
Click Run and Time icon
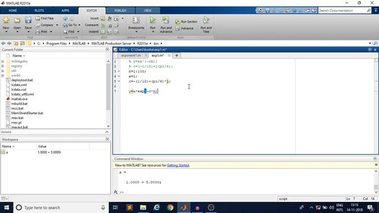tap(206, 20)
